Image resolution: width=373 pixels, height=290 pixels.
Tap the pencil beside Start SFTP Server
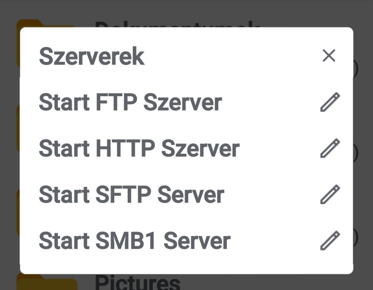[x=330, y=194]
